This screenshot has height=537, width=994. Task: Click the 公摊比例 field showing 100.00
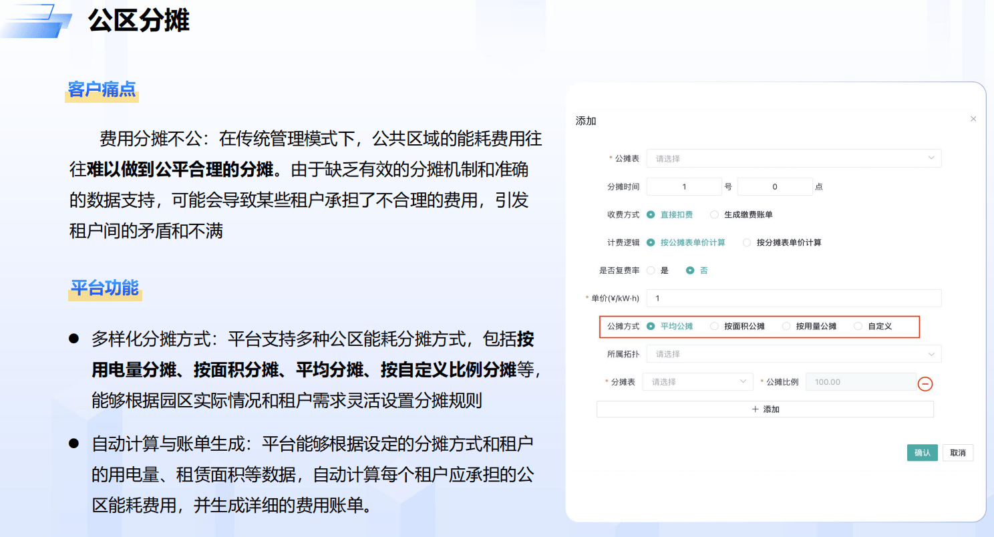coord(860,381)
